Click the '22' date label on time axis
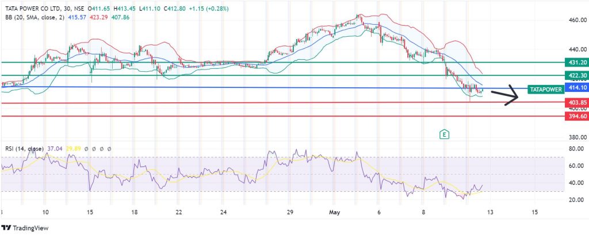This screenshot has width=589, height=236. [x=179, y=212]
